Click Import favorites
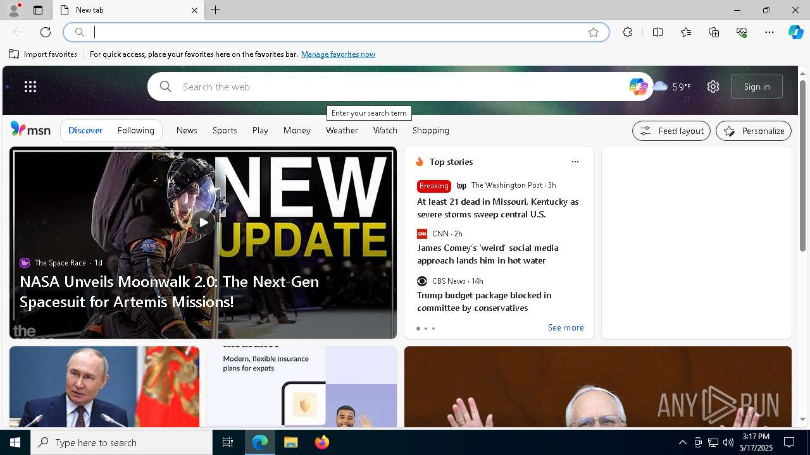This screenshot has height=455, width=810. coord(43,54)
